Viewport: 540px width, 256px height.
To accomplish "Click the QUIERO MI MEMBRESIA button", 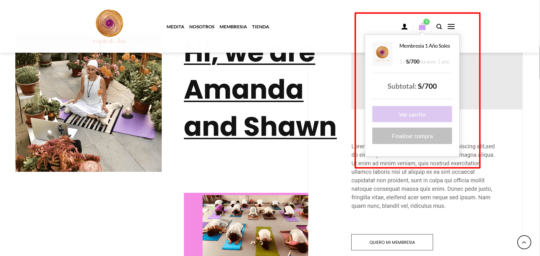I will 392,242.
